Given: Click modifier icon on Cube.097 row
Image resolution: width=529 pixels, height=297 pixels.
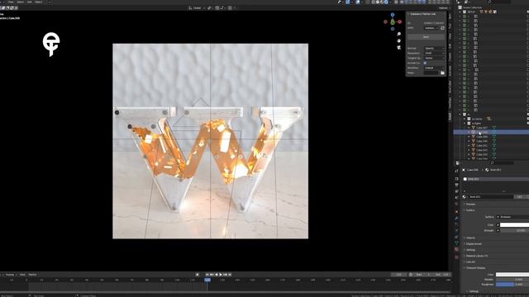Looking at the screenshot, I should pyautogui.click(x=494, y=128).
